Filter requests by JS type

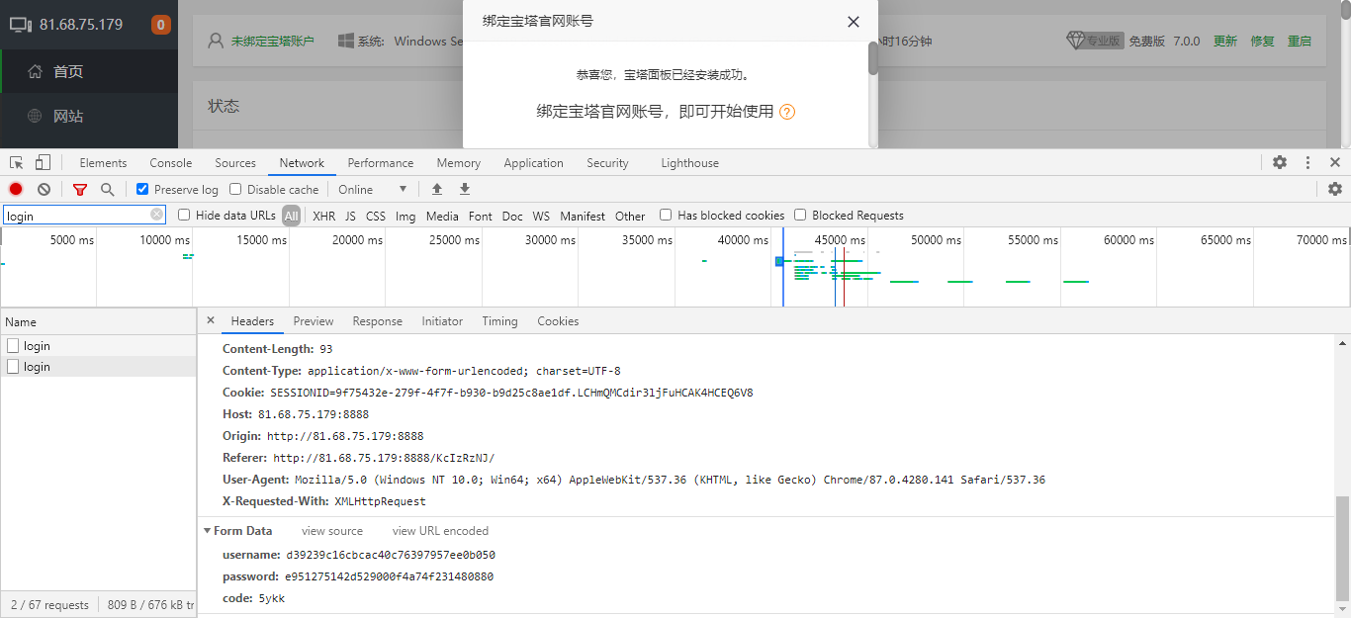pyautogui.click(x=350, y=216)
